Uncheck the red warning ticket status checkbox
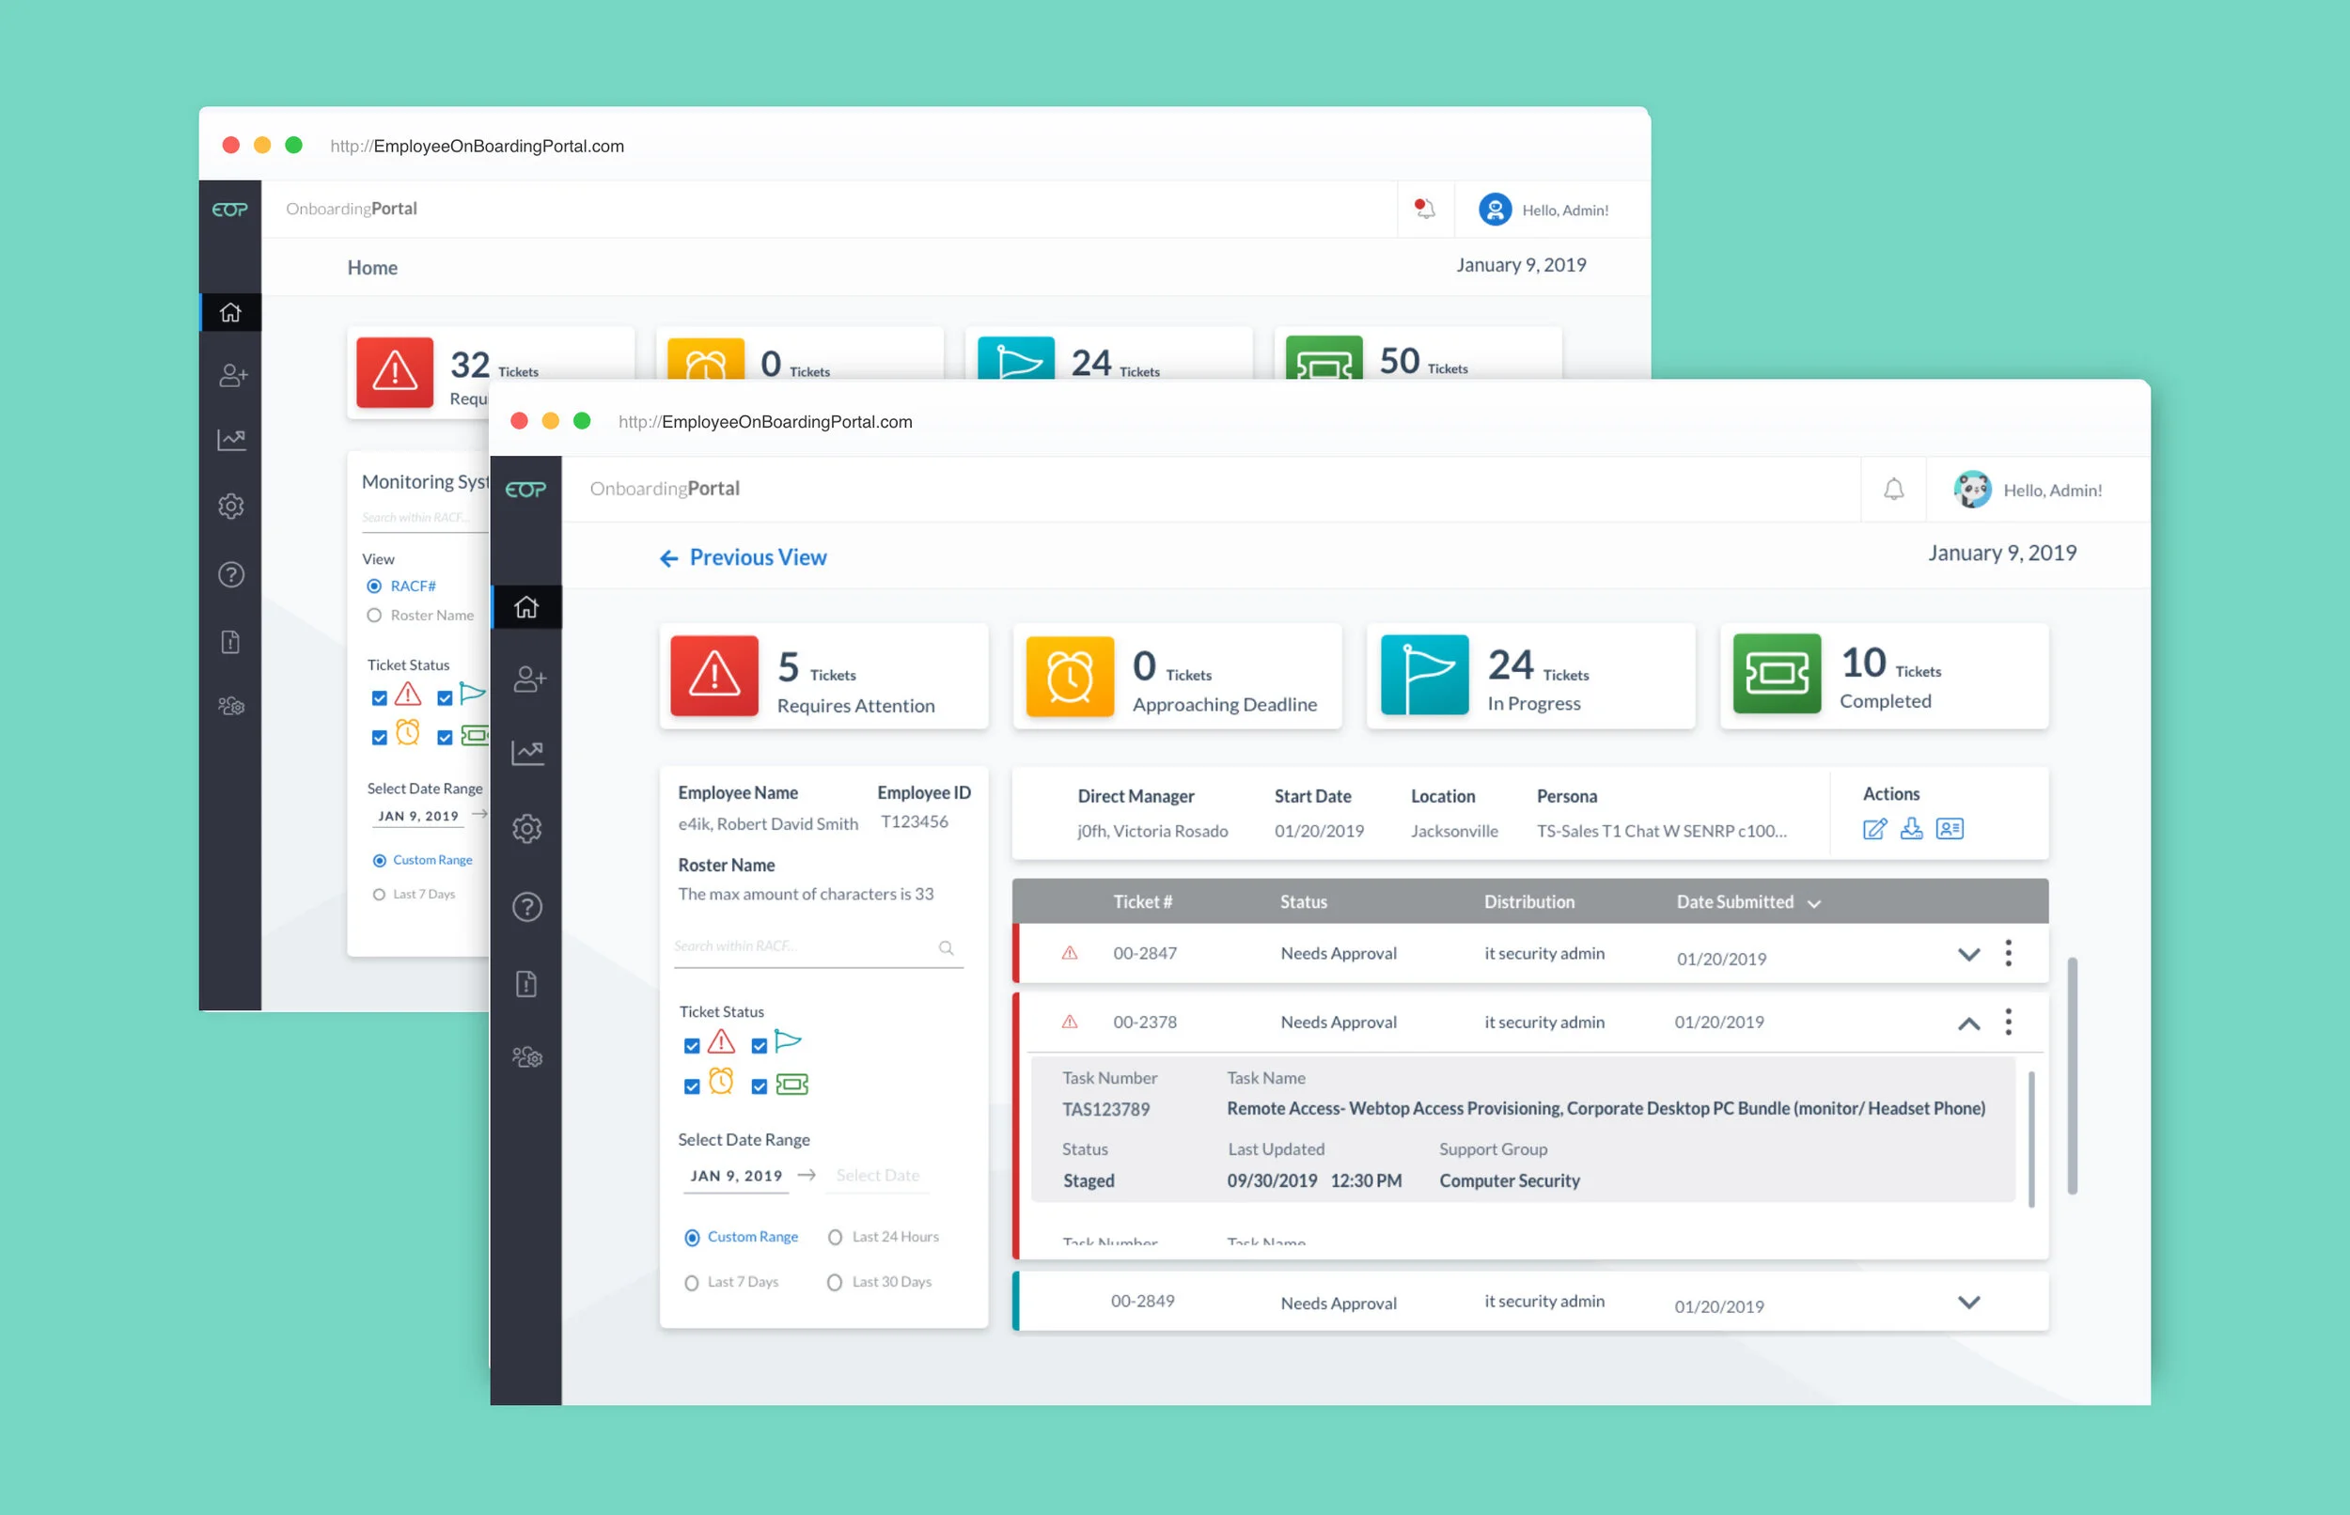2350x1515 pixels. pos(692,1046)
